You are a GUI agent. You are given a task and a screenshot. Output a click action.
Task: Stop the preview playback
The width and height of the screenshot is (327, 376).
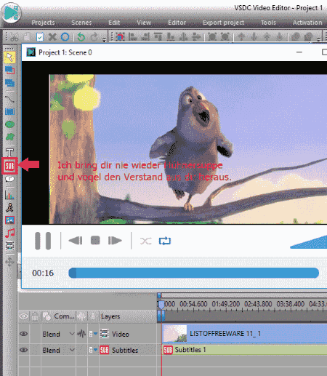click(95, 241)
